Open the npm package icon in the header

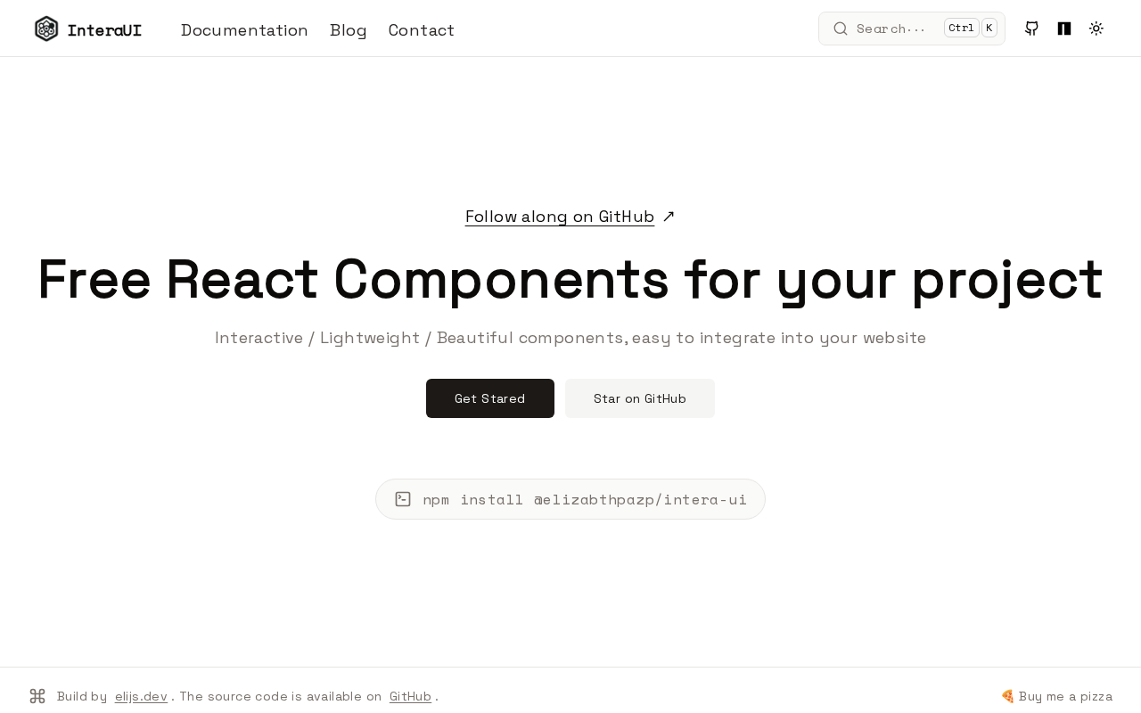[x=1064, y=29]
